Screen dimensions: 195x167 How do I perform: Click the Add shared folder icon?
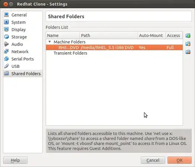(x=188, y=36)
